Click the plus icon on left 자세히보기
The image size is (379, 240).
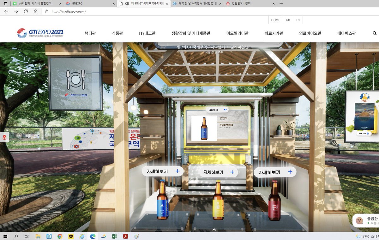coord(177,171)
